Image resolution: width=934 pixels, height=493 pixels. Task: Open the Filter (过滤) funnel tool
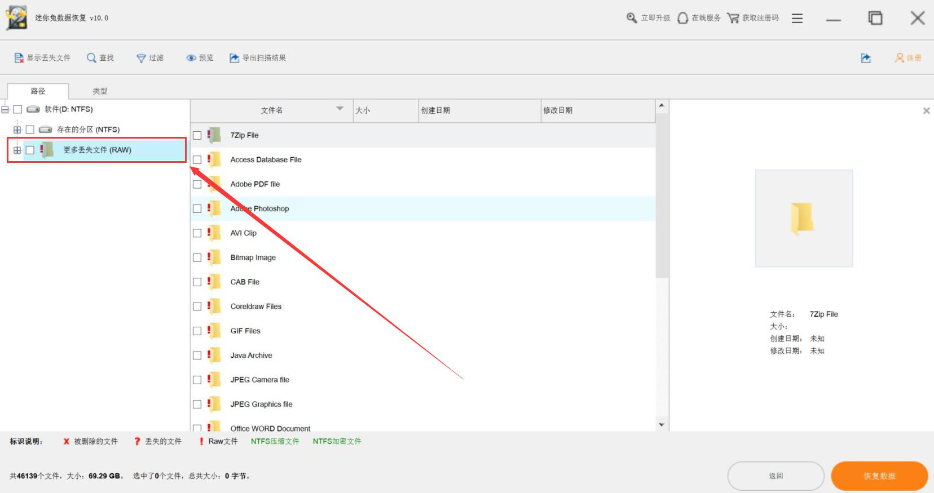click(x=141, y=58)
